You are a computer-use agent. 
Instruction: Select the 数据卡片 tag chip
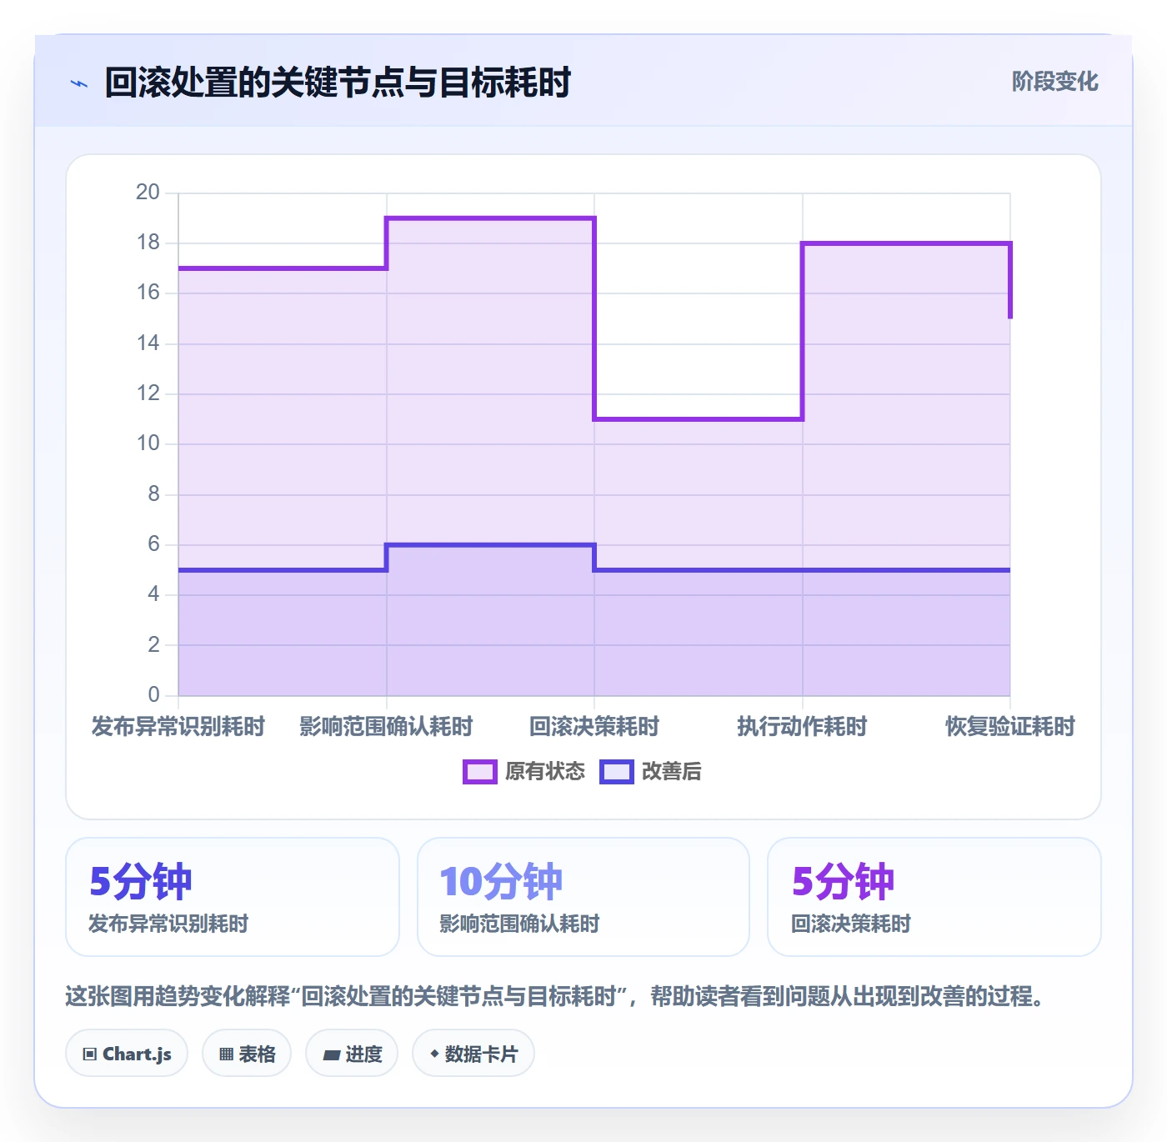(473, 1054)
